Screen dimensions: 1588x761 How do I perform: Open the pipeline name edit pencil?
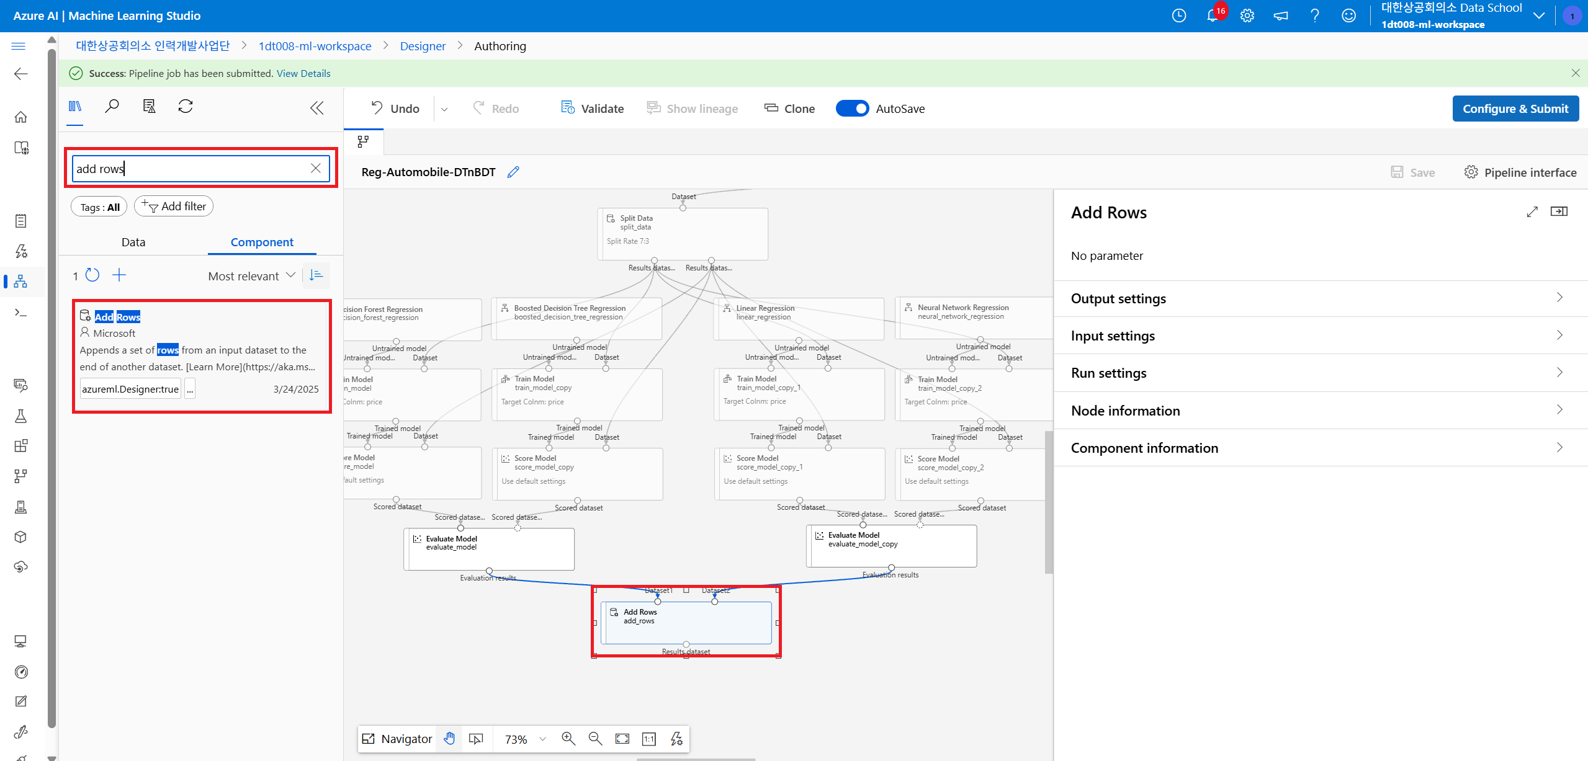pyautogui.click(x=513, y=172)
